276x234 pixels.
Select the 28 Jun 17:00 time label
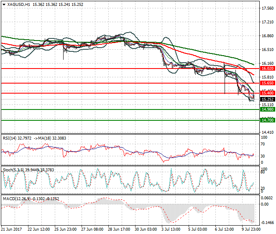point(119,229)
